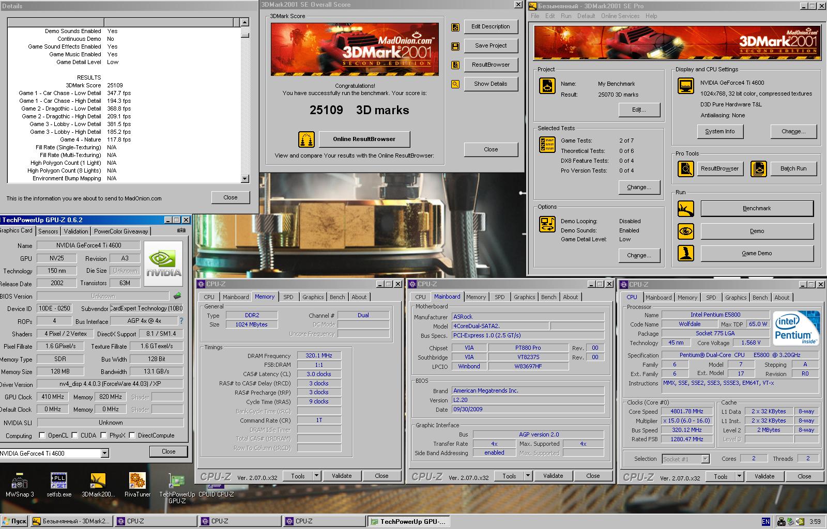This screenshot has height=529, width=827.
Task: Click Change button in Selected Tests section
Action: tap(639, 187)
